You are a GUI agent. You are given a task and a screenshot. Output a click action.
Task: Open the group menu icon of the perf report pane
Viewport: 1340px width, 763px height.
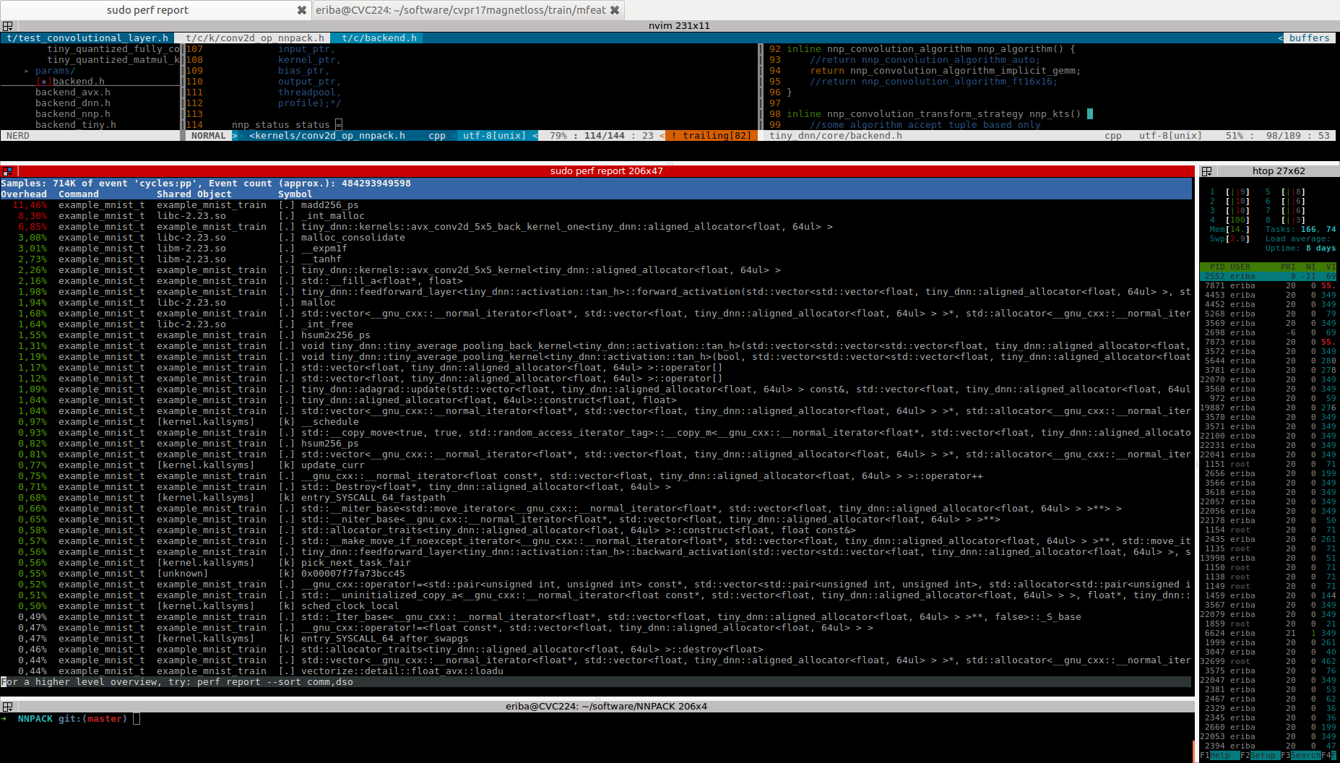point(7,171)
